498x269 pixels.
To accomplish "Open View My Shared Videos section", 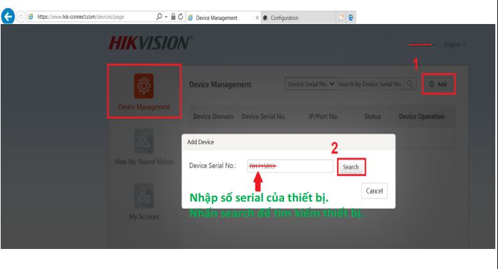I will pyautogui.click(x=144, y=141).
